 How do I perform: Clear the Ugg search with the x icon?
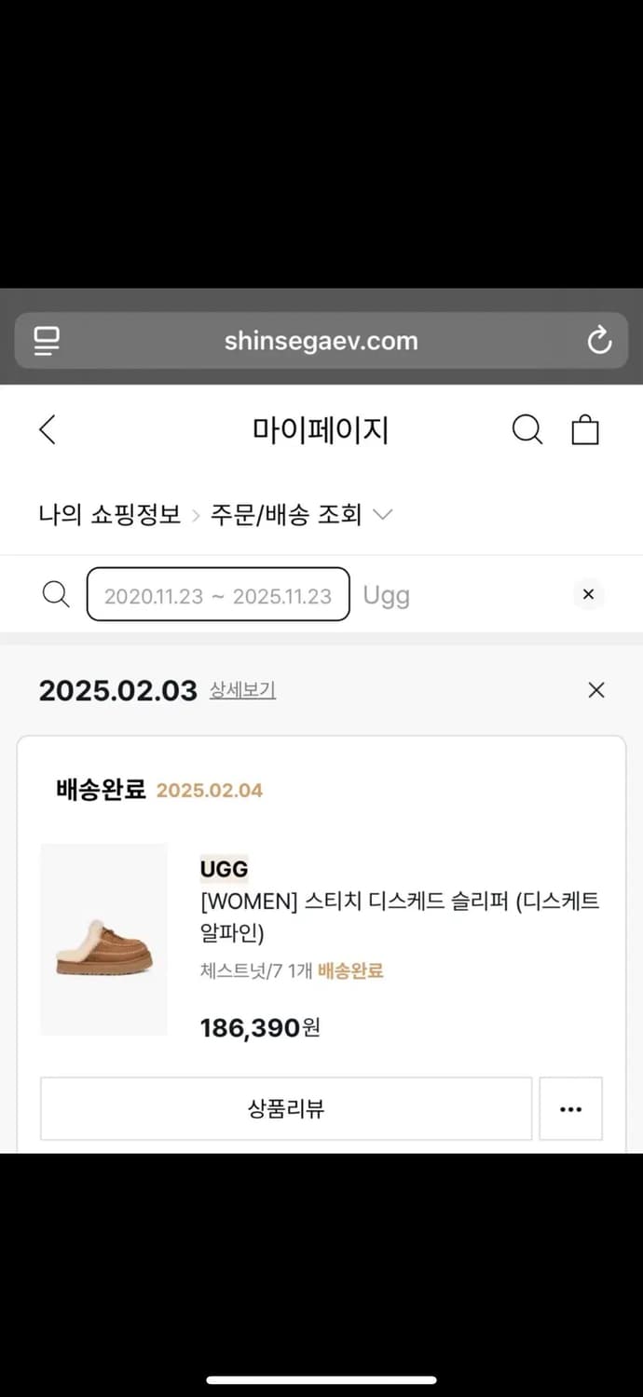pos(588,594)
